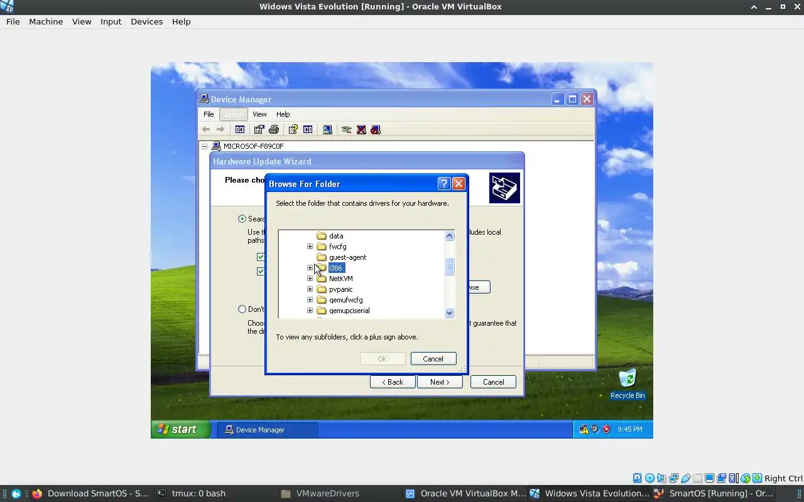Toggle the lower search location checkbox in wizard
The height and width of the screenshot is (502, 804).
[261, 271]
